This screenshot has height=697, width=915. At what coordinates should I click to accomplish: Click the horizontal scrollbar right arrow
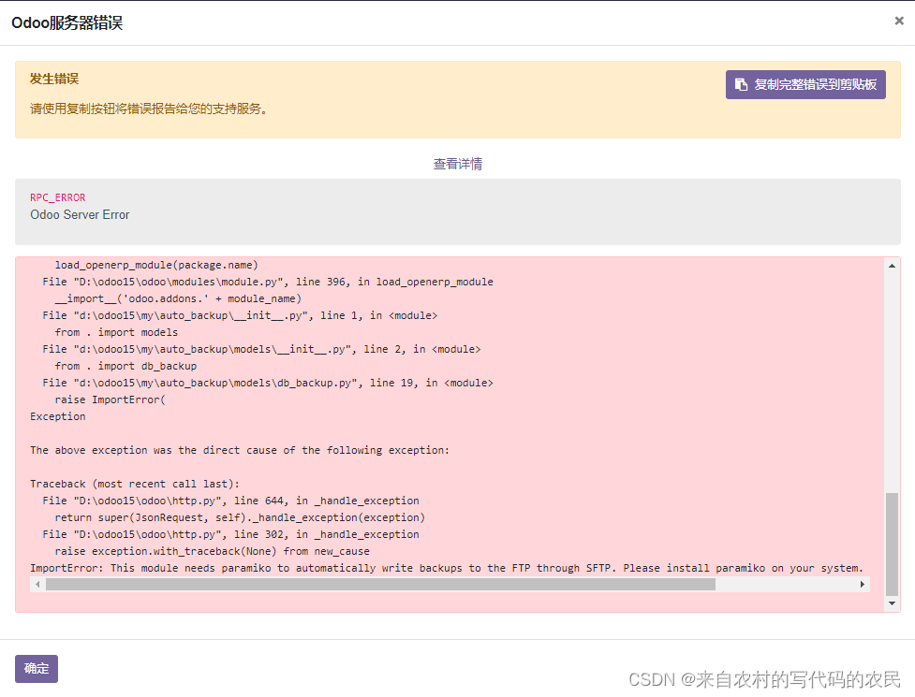point(863,583)
